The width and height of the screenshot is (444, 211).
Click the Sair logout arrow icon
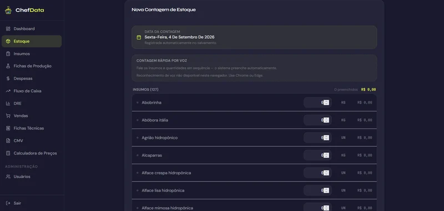8,203
